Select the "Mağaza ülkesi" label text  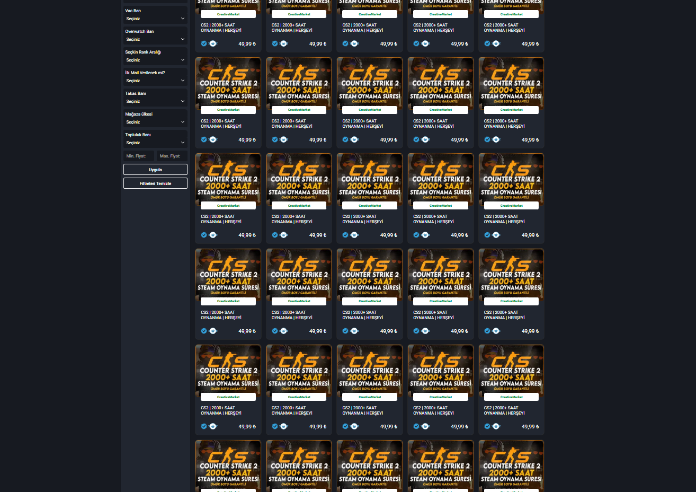tap(139, 114)
